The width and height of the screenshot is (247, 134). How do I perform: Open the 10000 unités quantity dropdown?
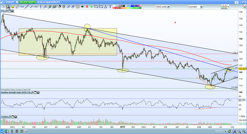point(169,7)
